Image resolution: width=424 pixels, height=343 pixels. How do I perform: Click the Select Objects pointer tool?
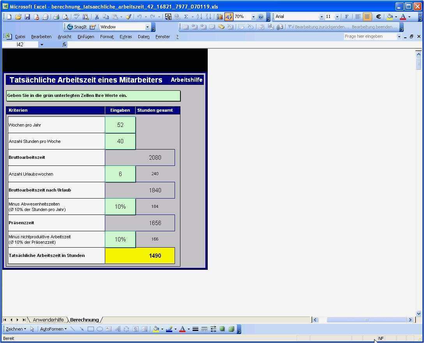point(32,329)
